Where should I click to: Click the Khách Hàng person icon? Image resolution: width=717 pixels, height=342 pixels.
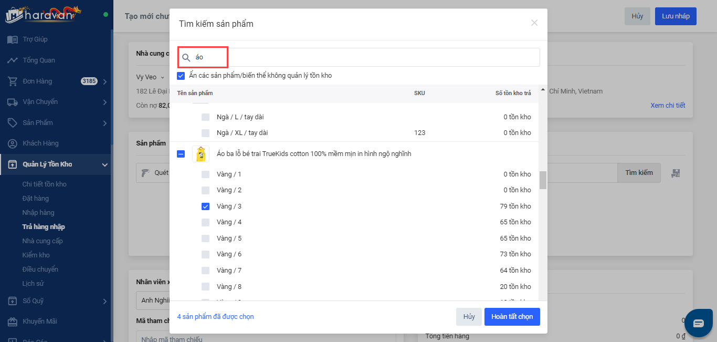tap(13, 143)
